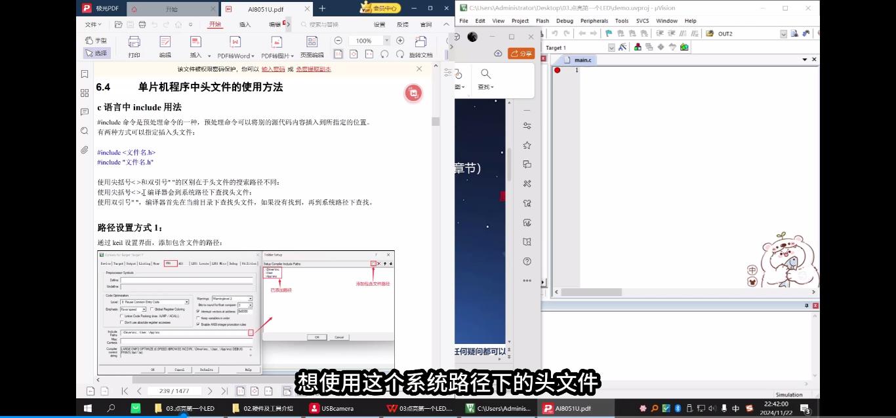The height and width of the screenshot is (418, 896).
Task: Switch to the 开始 ribbon tab
Action: click(x=215, y=24)
